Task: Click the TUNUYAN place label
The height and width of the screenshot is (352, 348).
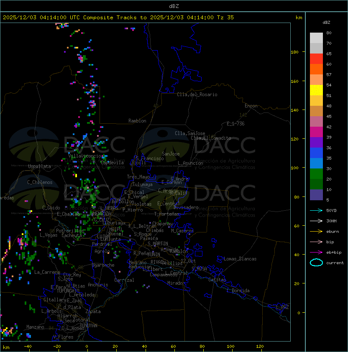Action: pyautogui.click(x=89, y=326)
